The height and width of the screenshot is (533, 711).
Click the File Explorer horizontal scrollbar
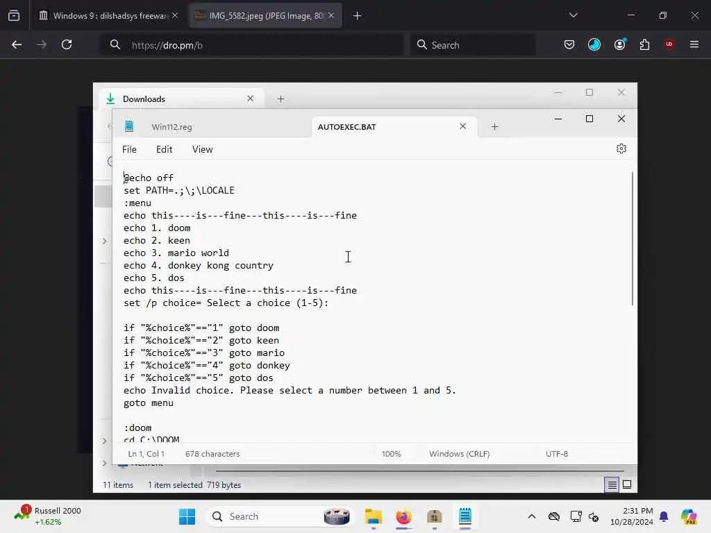point(419,471)
